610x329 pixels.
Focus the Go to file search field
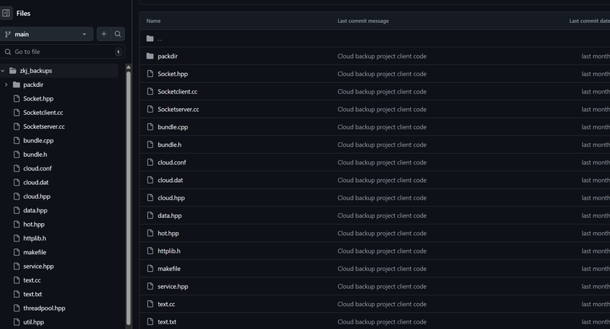[63, 52]
